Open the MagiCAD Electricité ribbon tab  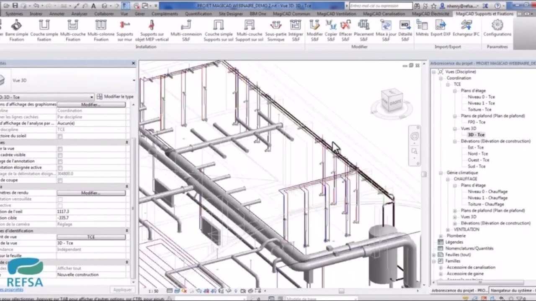tap(430, 14)
